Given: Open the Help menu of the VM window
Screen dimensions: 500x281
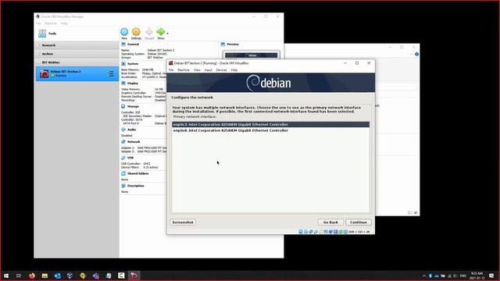Looking at the screenshot, I should point(234,70).
